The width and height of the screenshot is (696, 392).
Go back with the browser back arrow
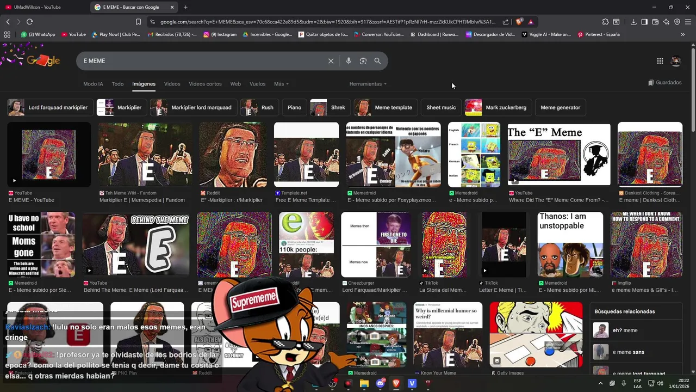(x=8, y=22)
